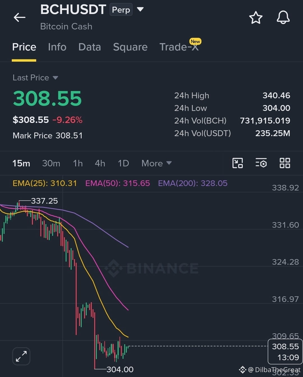This screenshot has height=377, width=303.
Task: Open the Info tab
Action: tap(57, 47)
